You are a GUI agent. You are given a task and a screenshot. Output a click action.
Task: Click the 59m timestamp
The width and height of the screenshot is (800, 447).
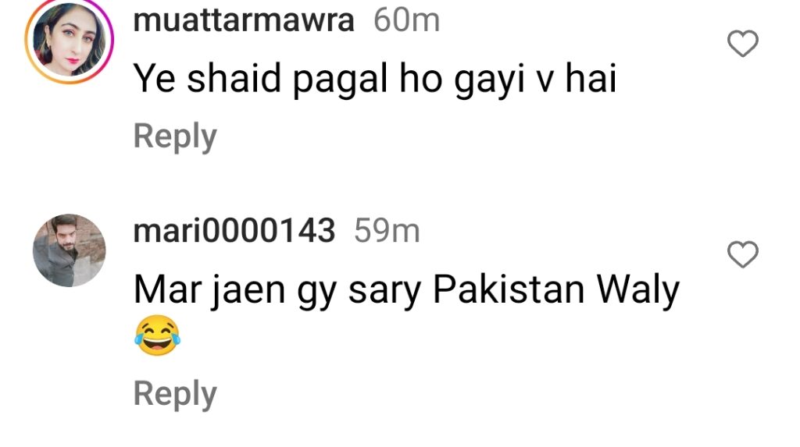click(x=387, y=230)
